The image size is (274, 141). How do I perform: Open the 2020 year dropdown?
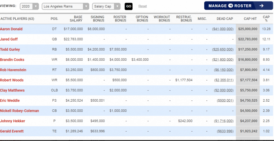pyautogui.click(x=29, y=7)
